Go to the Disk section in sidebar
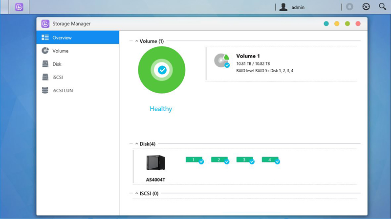391x219 pixels. tap(78, 64)
